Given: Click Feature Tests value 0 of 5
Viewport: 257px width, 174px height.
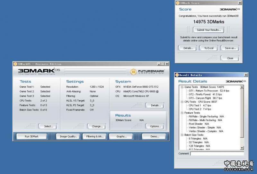Looking at the screenshot, I should pyautogui.click(x=44, y=105).
